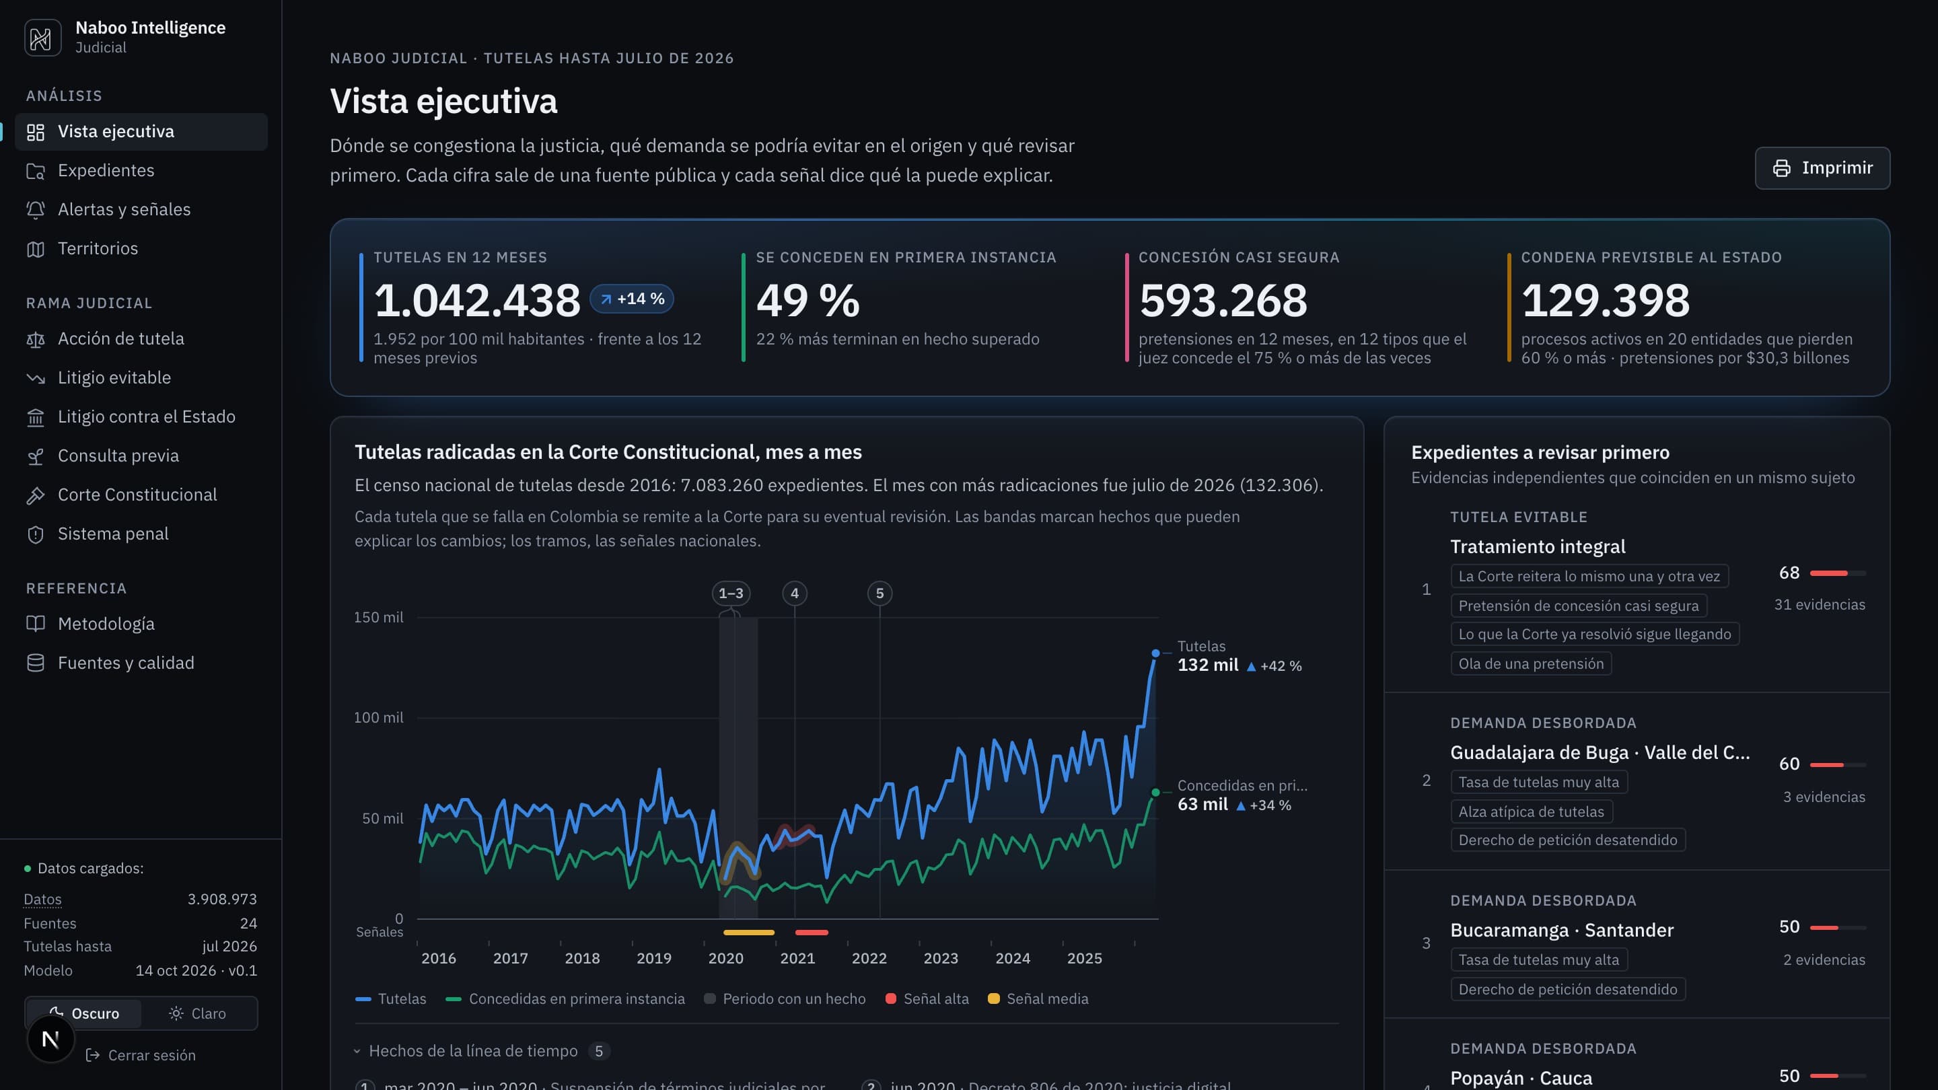Screen dimensions: 1938x1090
Task: Click the round N avatar badge
Action: [x=50, y=1040]
